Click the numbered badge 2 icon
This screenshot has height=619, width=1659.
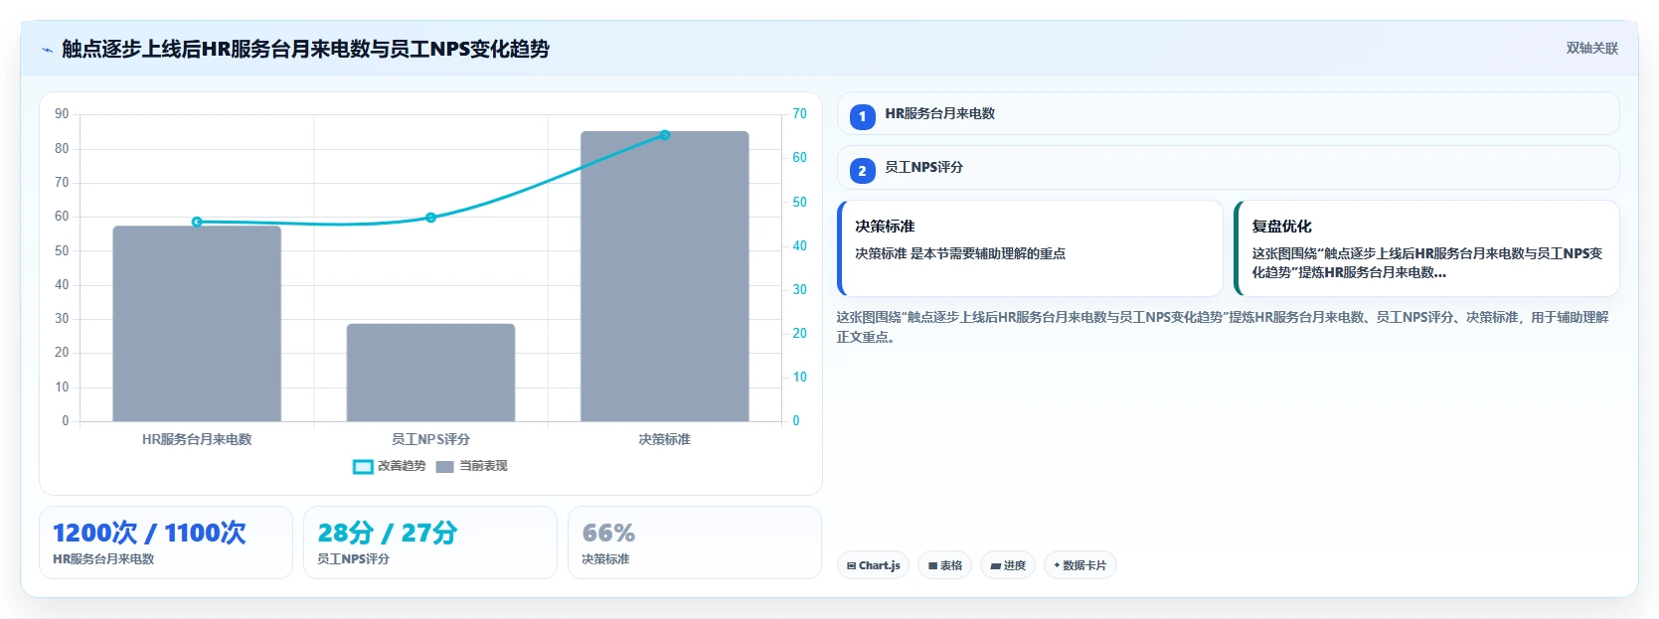(862, 171)
